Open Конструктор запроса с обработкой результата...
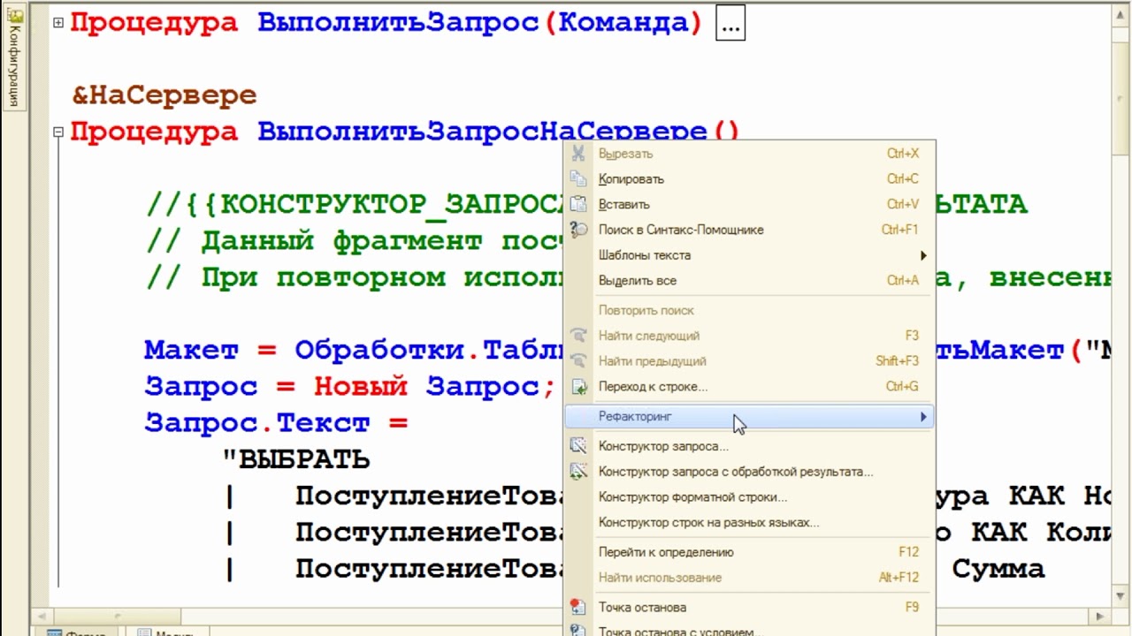This screenshot has height=636, width=1132. tap(749, 472)
